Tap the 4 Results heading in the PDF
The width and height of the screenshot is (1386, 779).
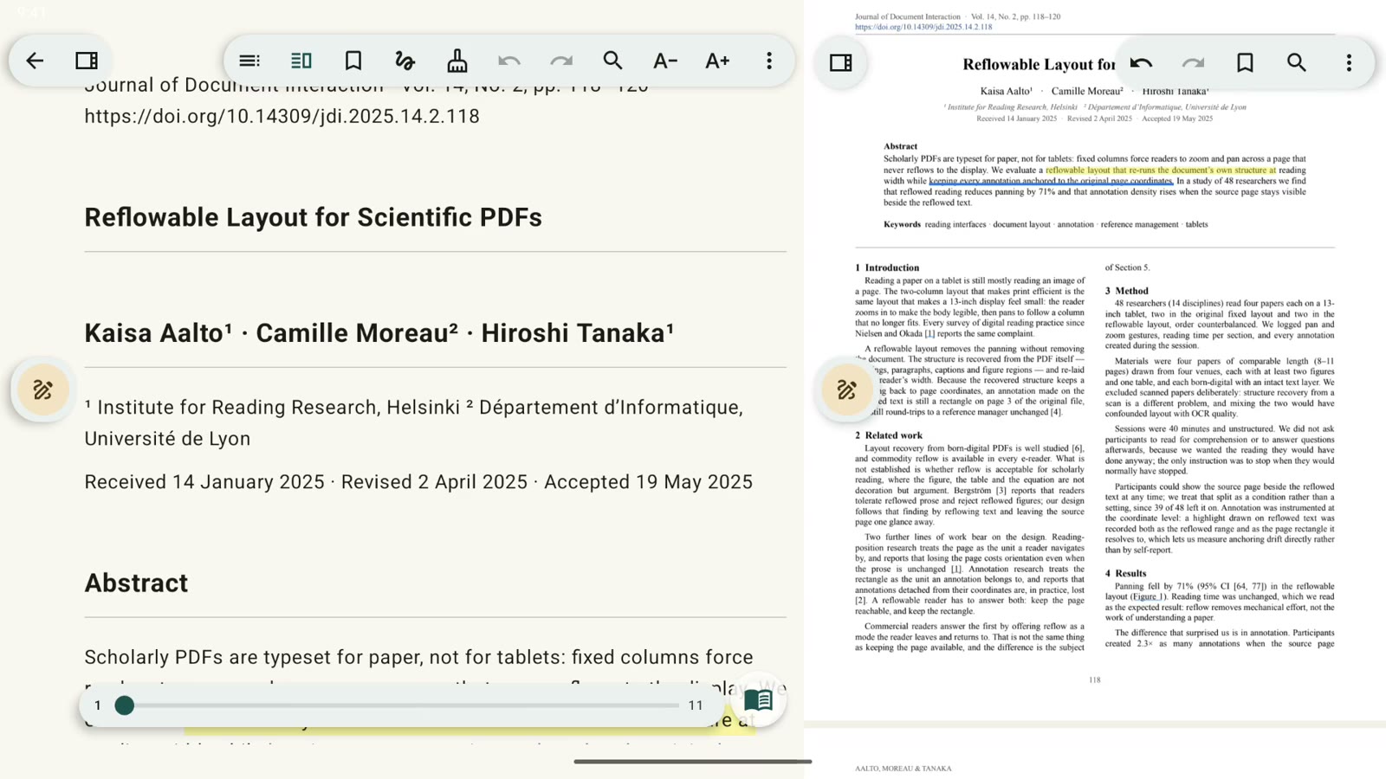click(1125, 573)
